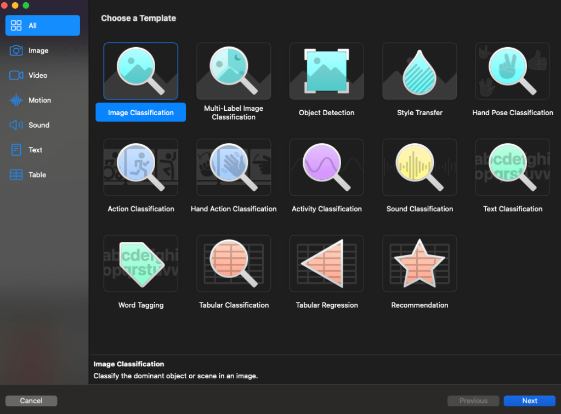Open the Table category in sidebar

[37, 175]
